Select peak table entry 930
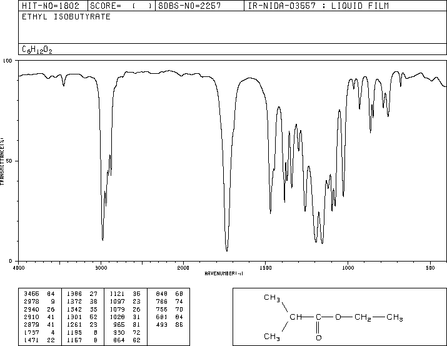 click(x=119, y=332)
